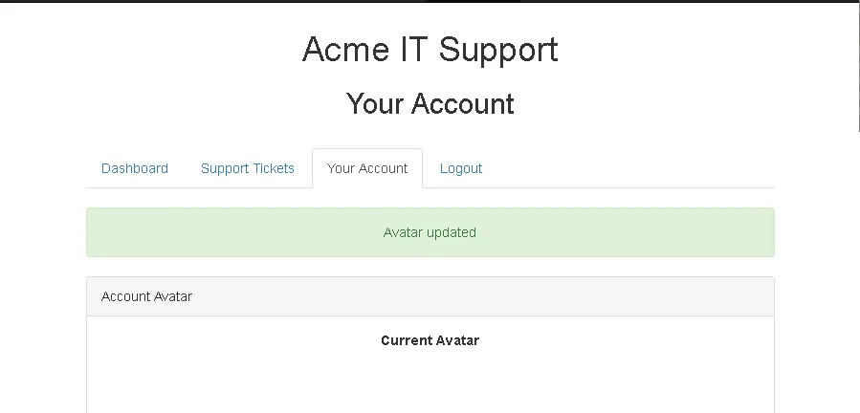Click the Avatar updated message text
860x413 pixels.
coord(430,232)
